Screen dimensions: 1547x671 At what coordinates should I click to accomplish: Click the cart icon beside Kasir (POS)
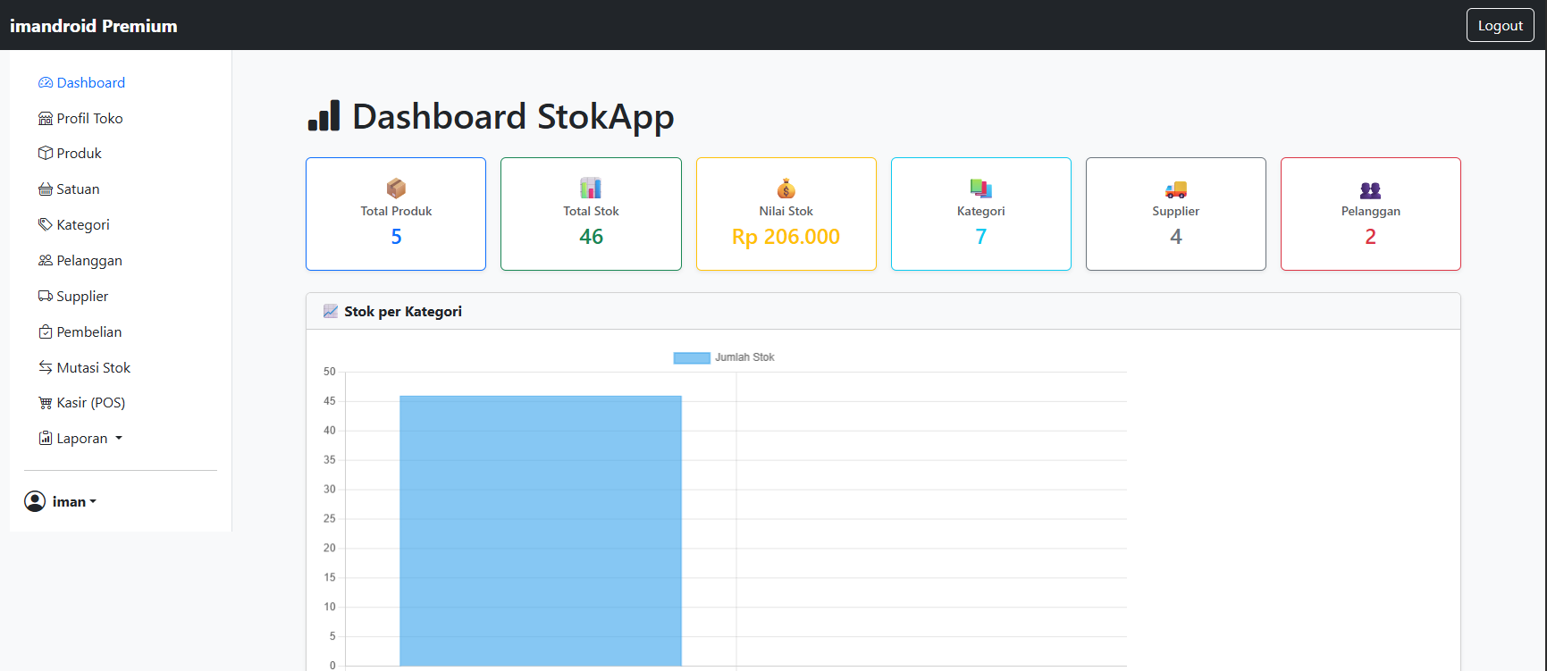[x=46, y=402]
